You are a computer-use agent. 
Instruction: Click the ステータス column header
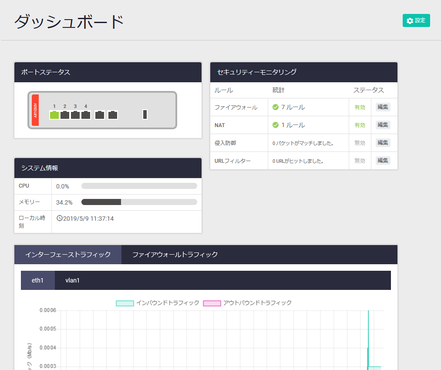368,90
